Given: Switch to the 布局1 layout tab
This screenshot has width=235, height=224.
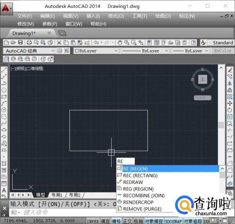Looking at the screenshot, I should (x=57, y=195).
